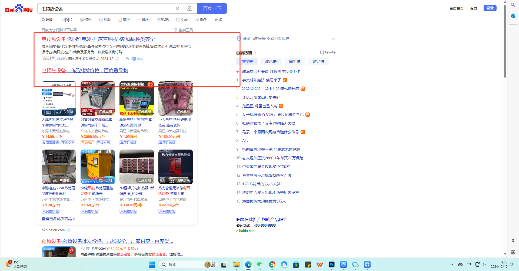The height and width of the screenshot is (271, 519).
Task: Click the page scrollbar down arrow
Action: (x=505, y=254)
